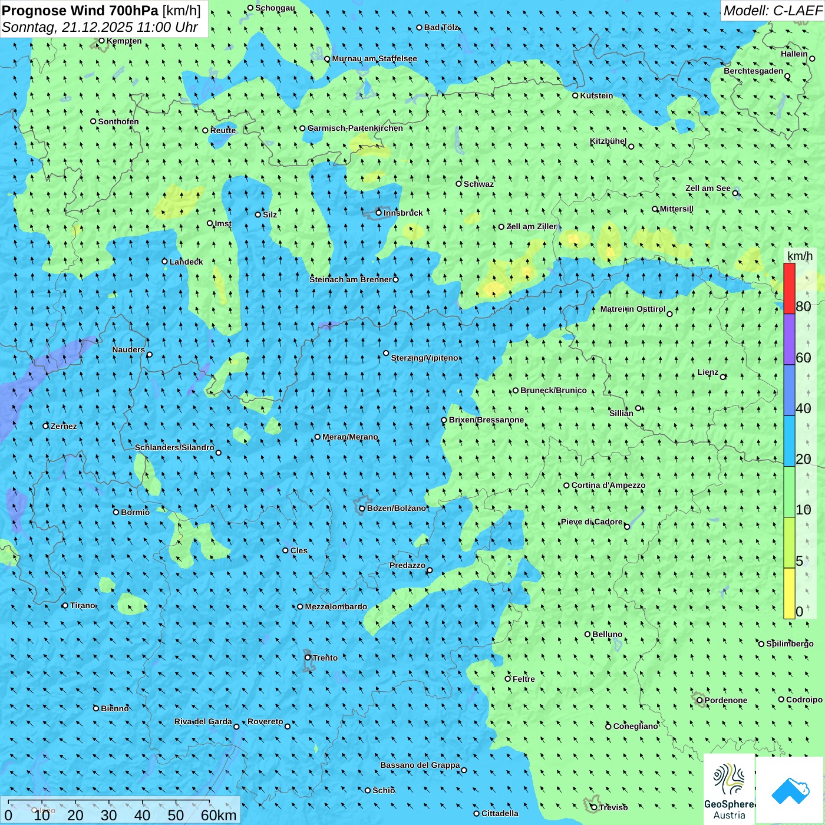This screenshot has height=825, width=825.
Task: Click the 'Cortina d'Ampezzo' place label
Action: 608,486
